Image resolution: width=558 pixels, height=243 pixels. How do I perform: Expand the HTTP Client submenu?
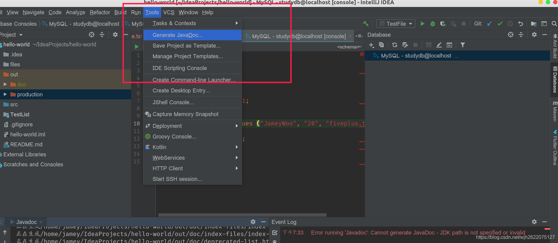click(192, 168)
